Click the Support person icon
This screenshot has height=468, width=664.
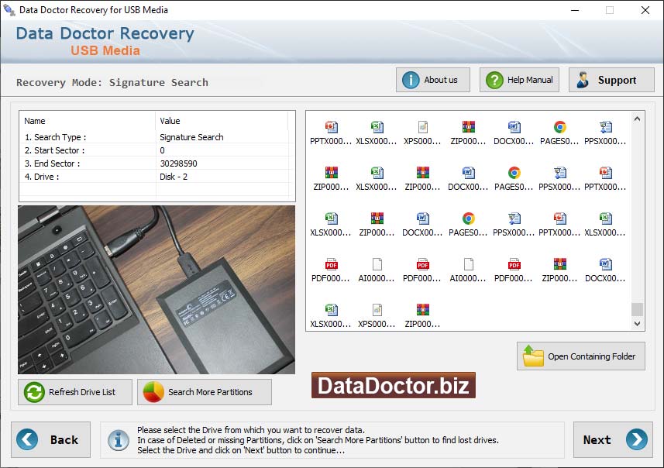pos(583,80)
